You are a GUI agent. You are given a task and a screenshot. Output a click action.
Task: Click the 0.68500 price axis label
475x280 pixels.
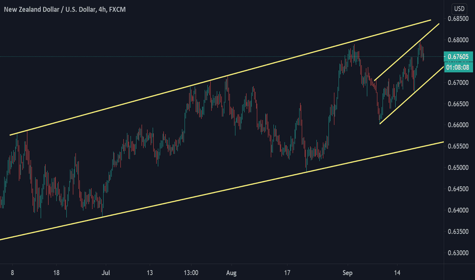458,19
